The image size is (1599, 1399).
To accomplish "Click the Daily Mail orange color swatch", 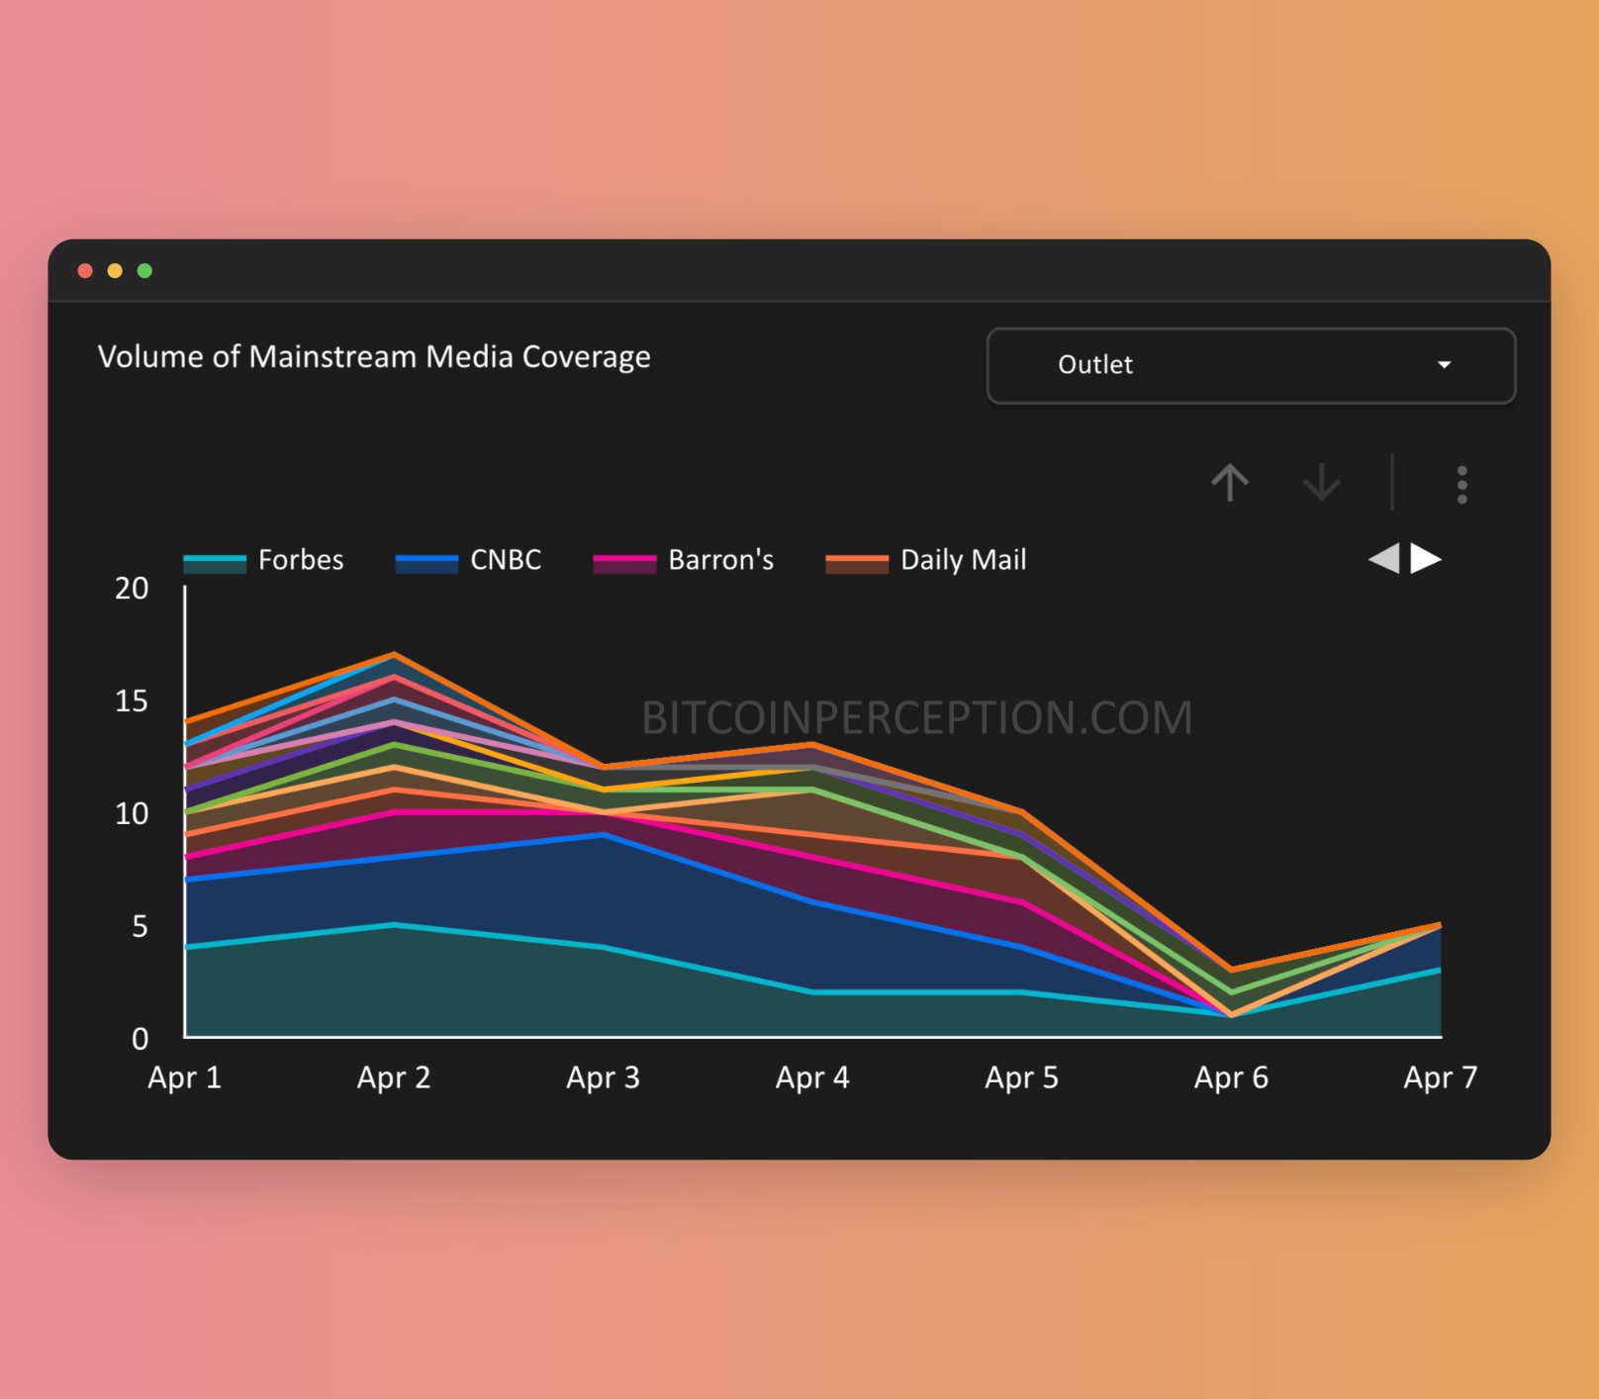I will pos(857,563).
